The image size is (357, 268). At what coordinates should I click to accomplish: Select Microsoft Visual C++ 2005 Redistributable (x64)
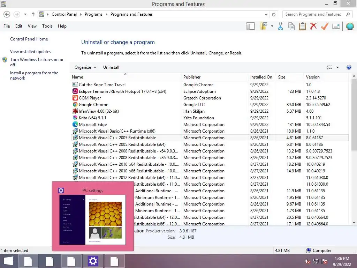coord(210,144)
